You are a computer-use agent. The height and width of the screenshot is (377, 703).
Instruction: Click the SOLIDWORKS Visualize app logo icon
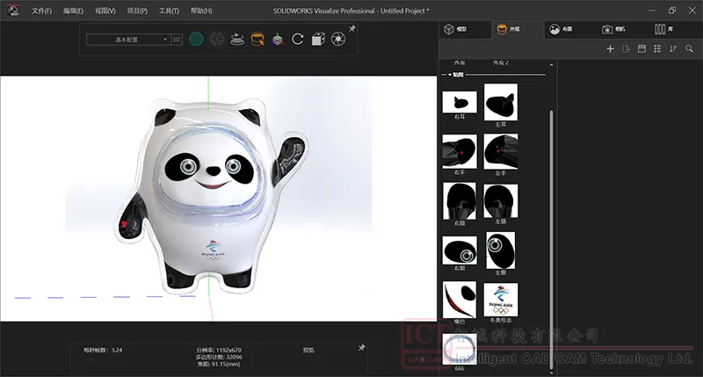point(14,11)
